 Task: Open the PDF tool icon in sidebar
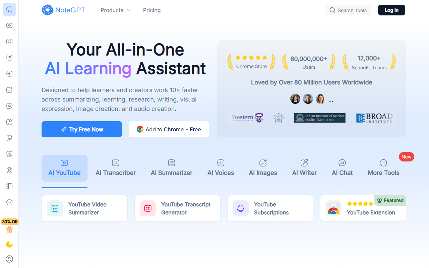[x=9, y=138]
